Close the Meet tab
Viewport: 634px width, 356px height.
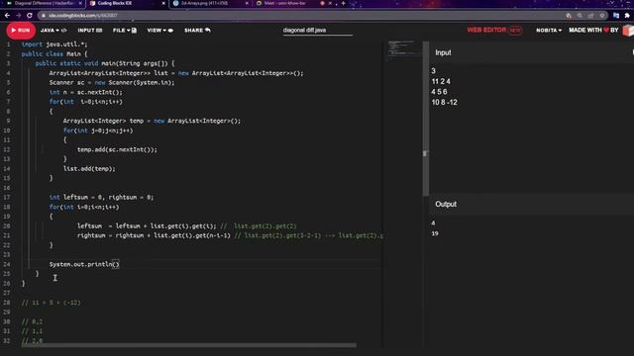click(x=330, y=3)
